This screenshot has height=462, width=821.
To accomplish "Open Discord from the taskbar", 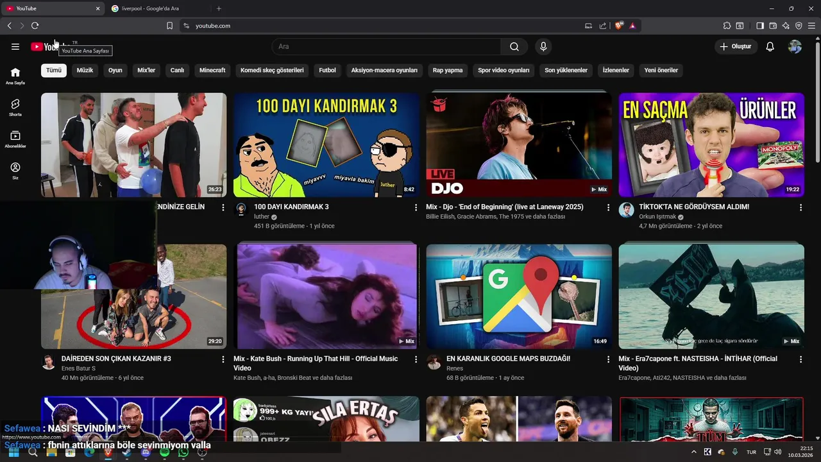I will coord(146,452).
